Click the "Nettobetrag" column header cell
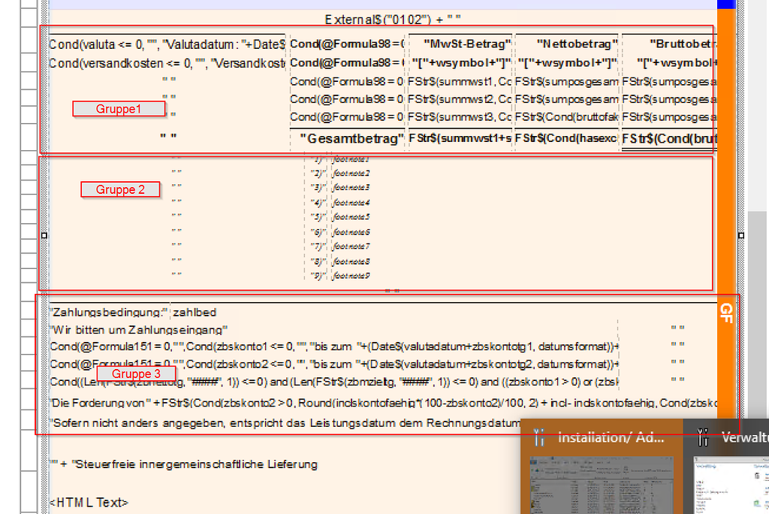Screen dimensions: 769x514 tap(567, 44)
